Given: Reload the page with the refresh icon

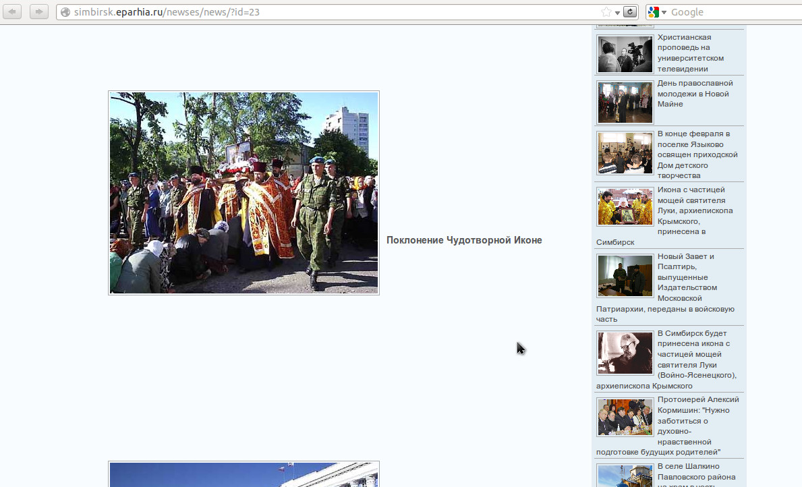Looking at the screenshot, I should coord(630,12).
